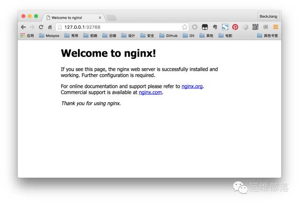Focus the 127.0.0.1:32768 address field
299x203 pixels.
(x=122, y=27)
